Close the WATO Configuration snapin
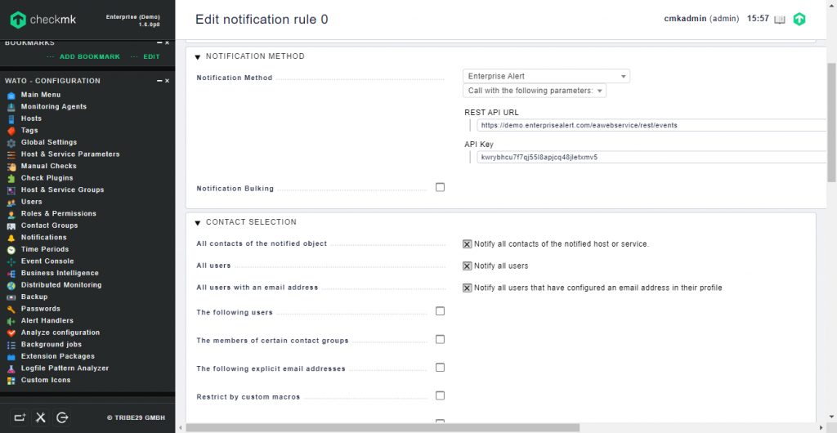Viewport: 837px width, 433px height. pyautogui.click(x=167, y=81)
